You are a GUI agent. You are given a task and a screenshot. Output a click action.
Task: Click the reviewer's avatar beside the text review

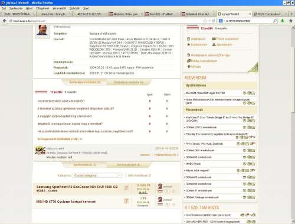coord(40,150)
